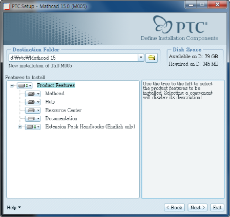Viewport: 230px width, 217px height.
Task: Close the PTC.Setup window
Action: [x=217, y=5]
